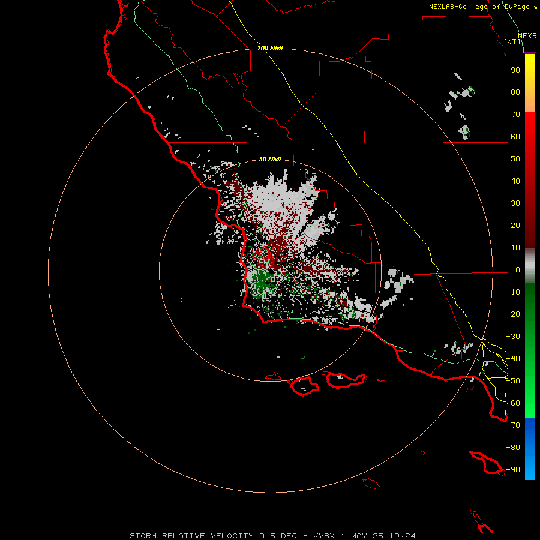Click the -30 knot scale value
540x540 pixels.
(513, 337)
